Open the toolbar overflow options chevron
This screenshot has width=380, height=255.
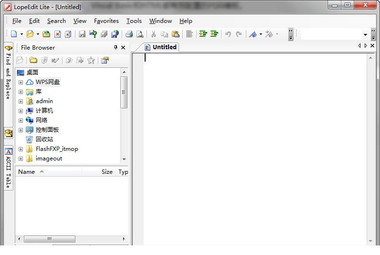tap(291, 34)
